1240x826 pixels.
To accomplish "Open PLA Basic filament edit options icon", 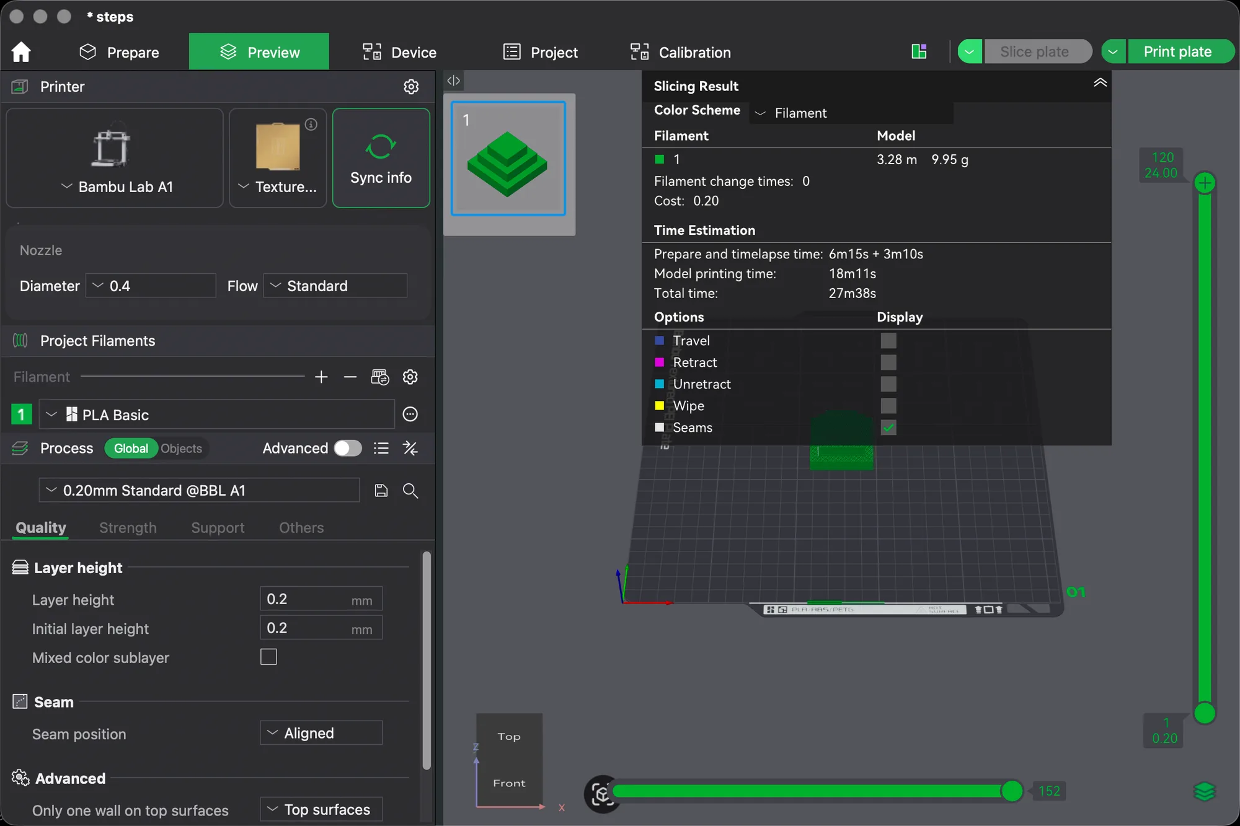I will point(410,415).
